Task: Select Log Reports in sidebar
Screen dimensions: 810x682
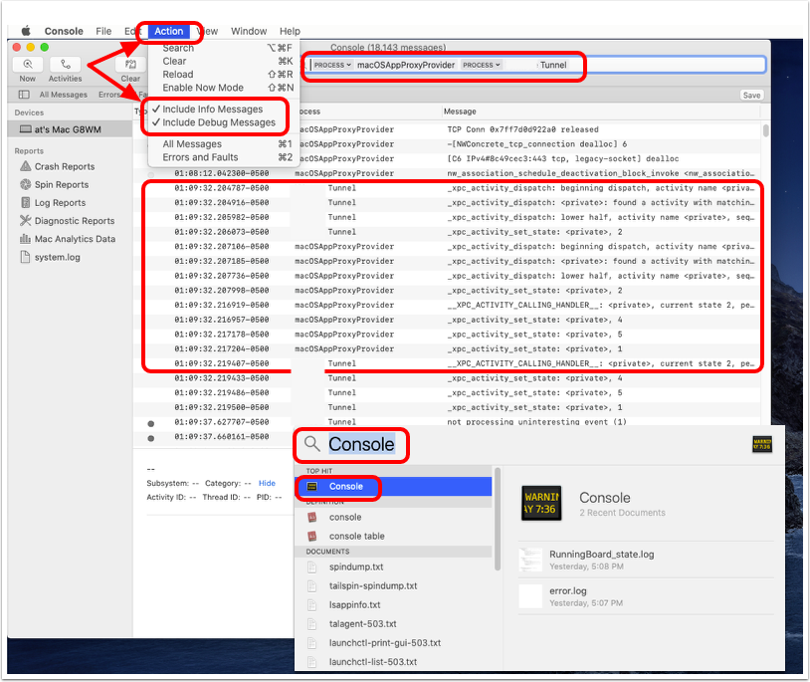Action: tap(60, 203)
